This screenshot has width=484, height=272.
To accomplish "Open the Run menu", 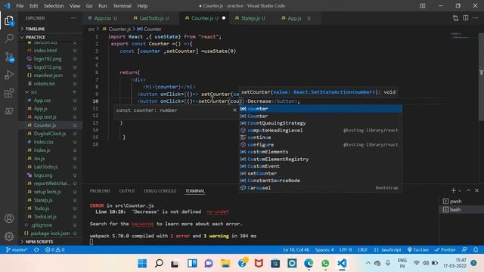I will pos(103,6).
